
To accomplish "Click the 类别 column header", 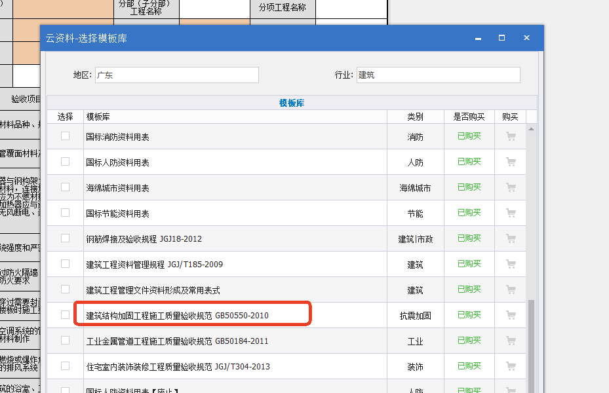I will tap(415, 117).
